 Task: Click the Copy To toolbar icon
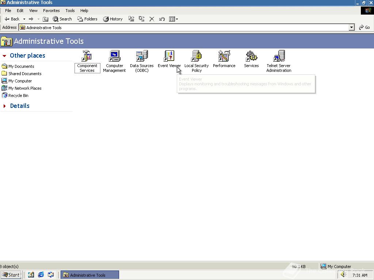[x=142, y=19]
